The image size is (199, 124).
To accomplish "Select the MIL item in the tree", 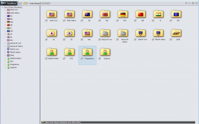I will click(11, 40).
